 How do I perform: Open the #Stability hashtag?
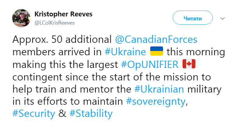[91, 114]
